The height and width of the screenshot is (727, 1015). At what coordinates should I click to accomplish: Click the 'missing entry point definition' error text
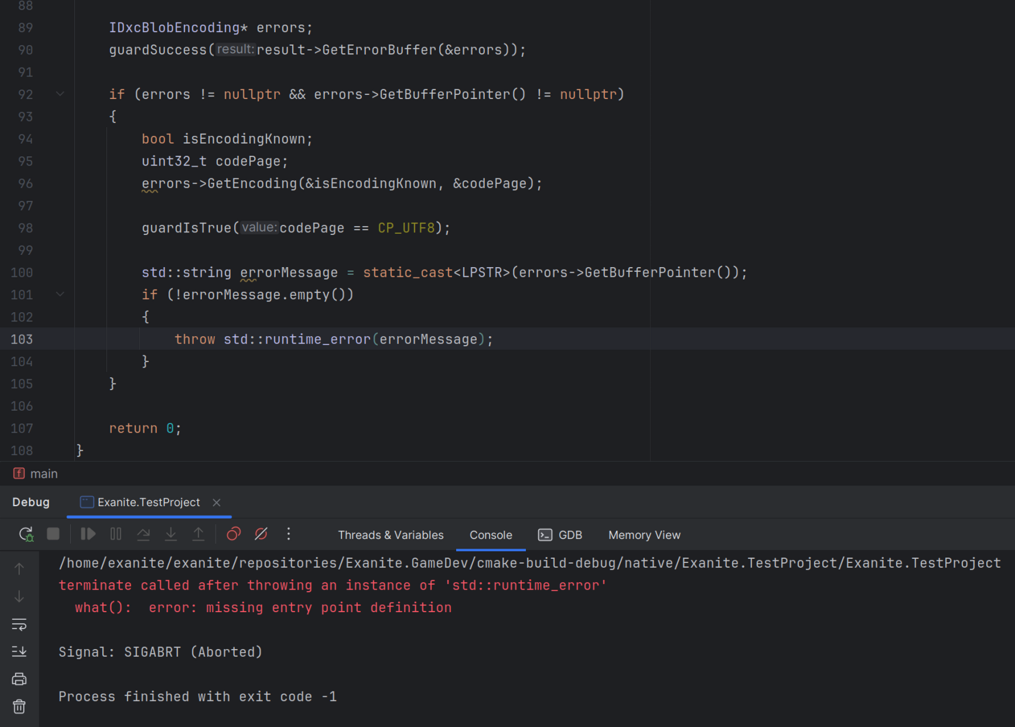[329, 607]
